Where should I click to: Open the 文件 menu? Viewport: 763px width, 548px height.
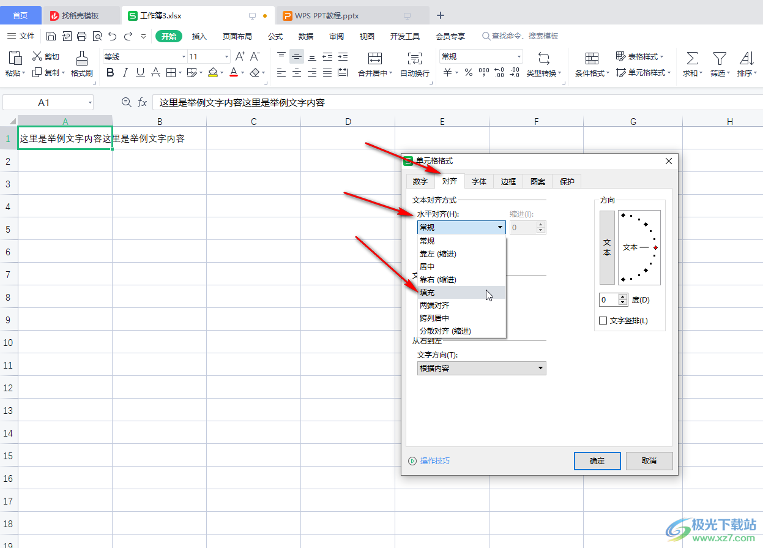[x=21, y=36]
